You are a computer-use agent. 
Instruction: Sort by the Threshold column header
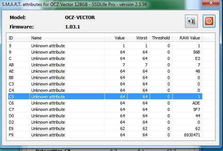(x=161, y=38)
